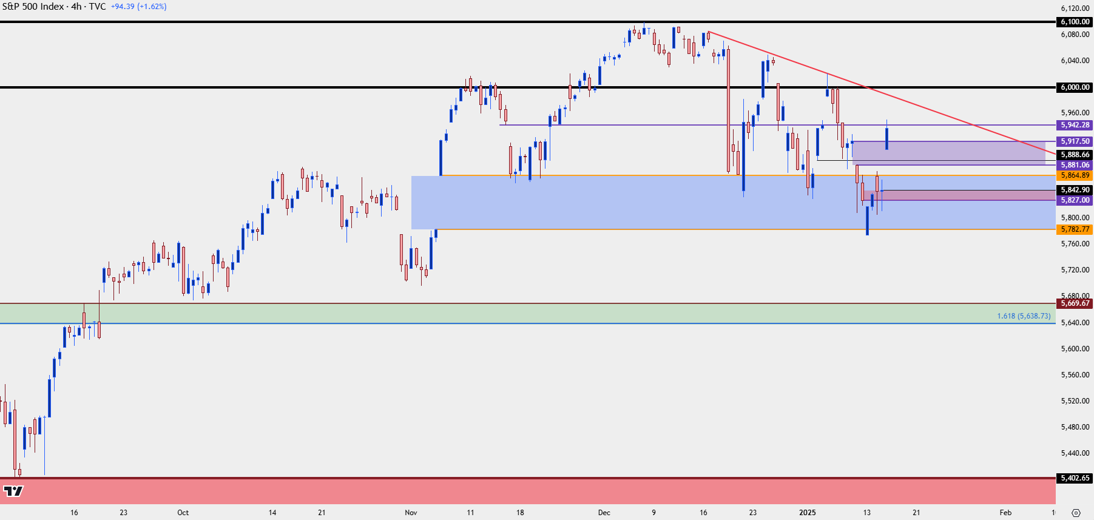Viewport: 1094px width, 520px height.
Task: Select the 5,881.06 price label
Action: point(1075,165)
